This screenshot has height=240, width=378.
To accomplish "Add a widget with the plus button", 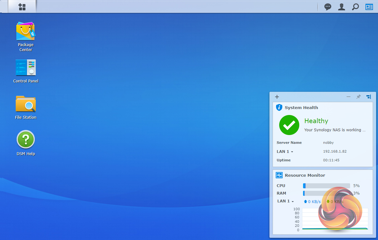I will pos(277,97).
